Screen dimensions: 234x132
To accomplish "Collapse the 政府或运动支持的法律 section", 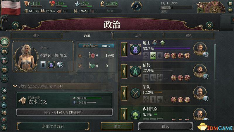I will click(15, 86).
